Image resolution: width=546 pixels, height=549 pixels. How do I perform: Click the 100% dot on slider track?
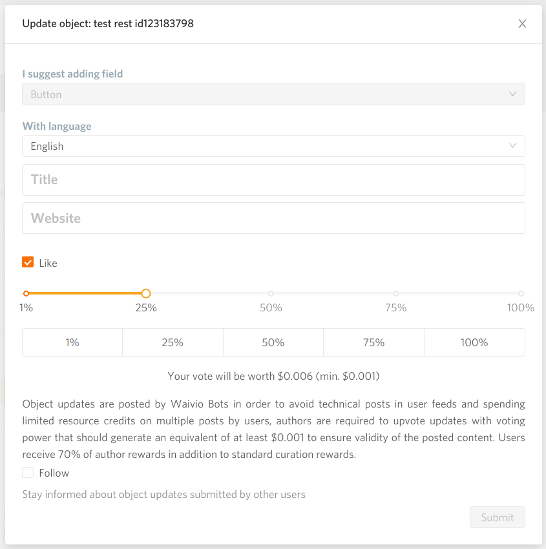[521, 293]
